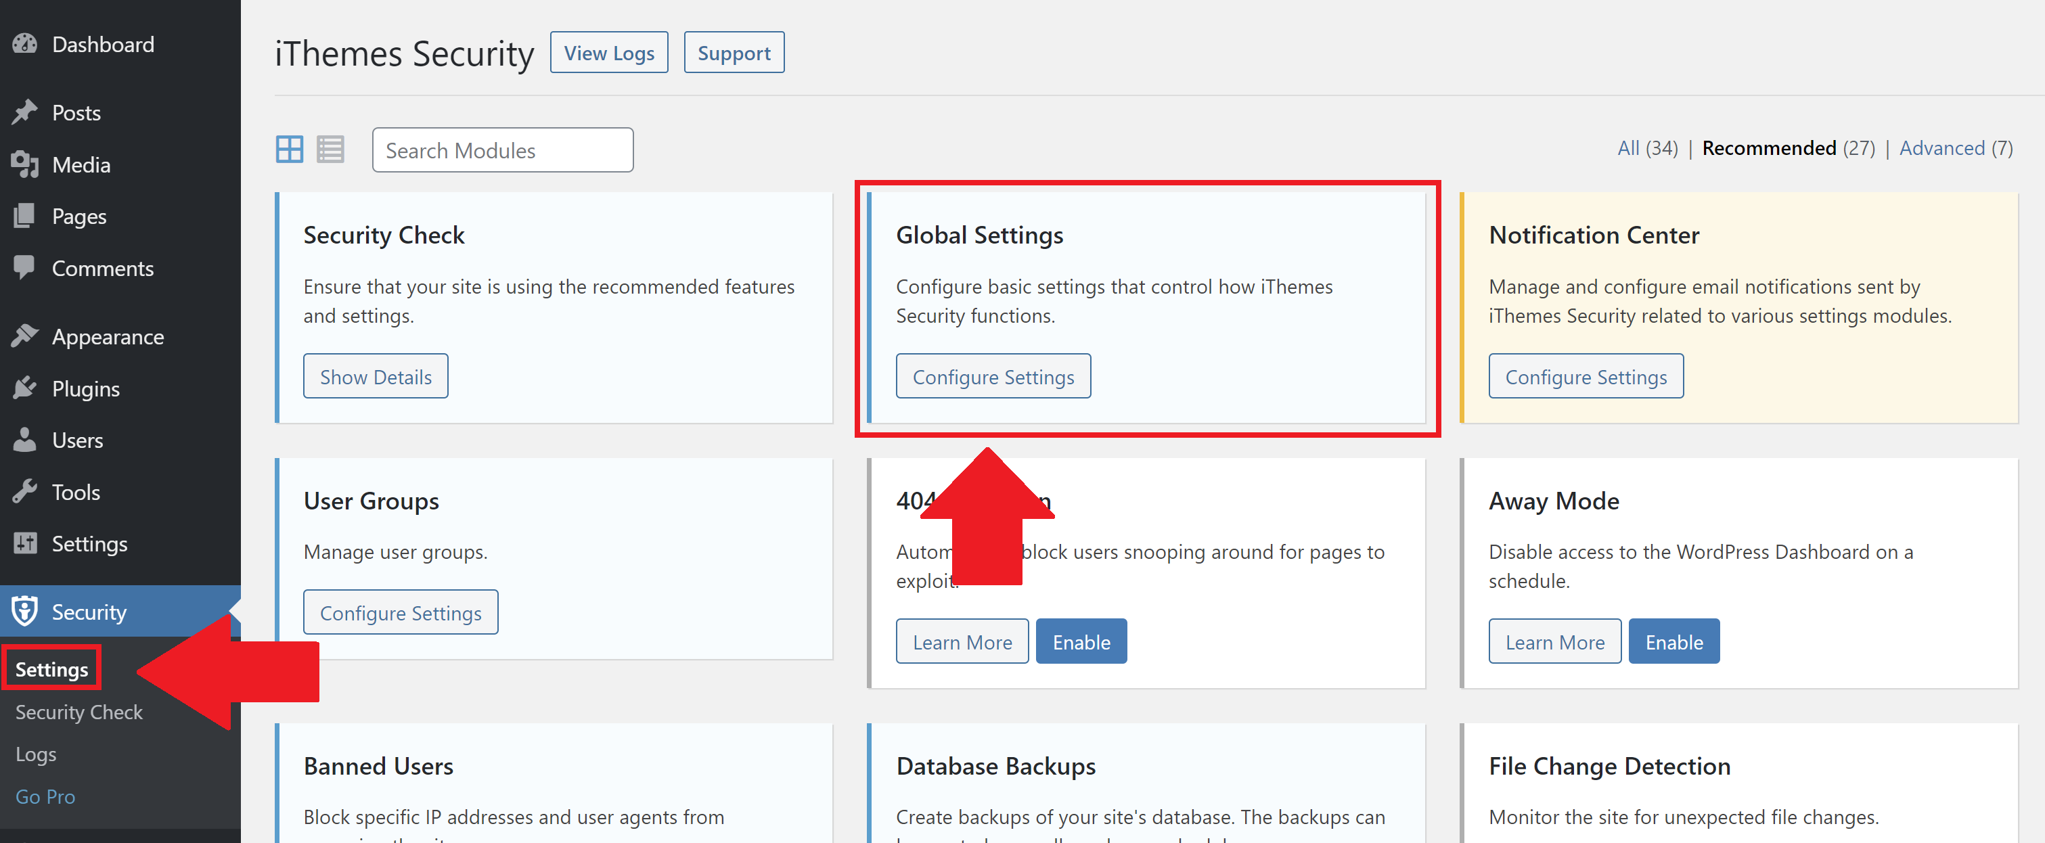Enable the 404 Detection module
This screenshot has height=843, width=2045.
click(1081, 641)
